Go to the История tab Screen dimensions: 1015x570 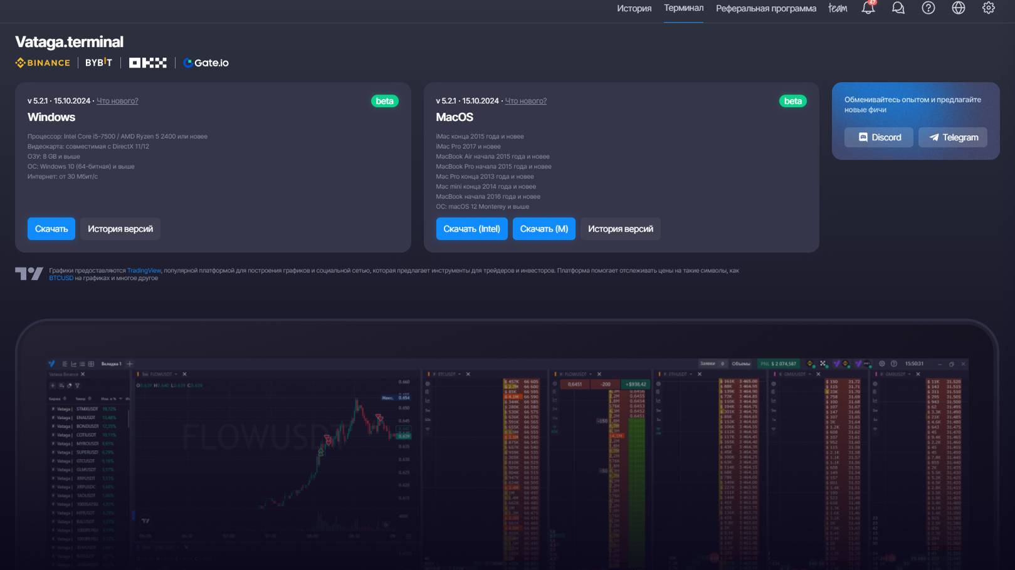coord(634,8)
